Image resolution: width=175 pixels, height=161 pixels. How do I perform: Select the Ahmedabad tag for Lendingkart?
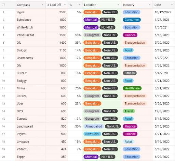click(x=94, y=126)
